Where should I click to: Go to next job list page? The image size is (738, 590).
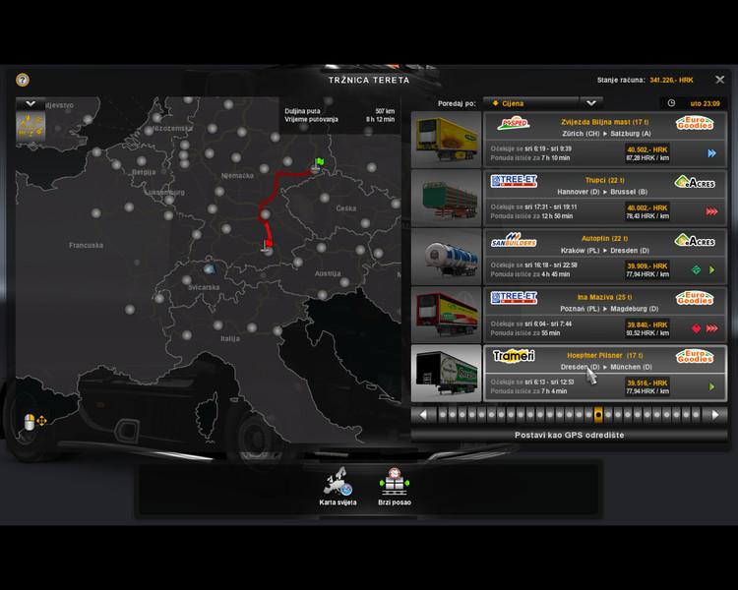pos(717,414)
